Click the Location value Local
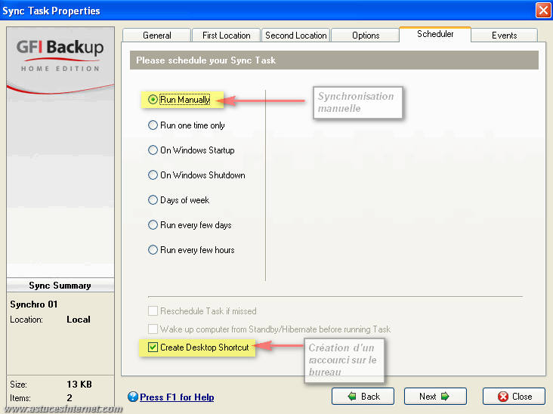Screen dimensions: 553x414 [79, 320]
